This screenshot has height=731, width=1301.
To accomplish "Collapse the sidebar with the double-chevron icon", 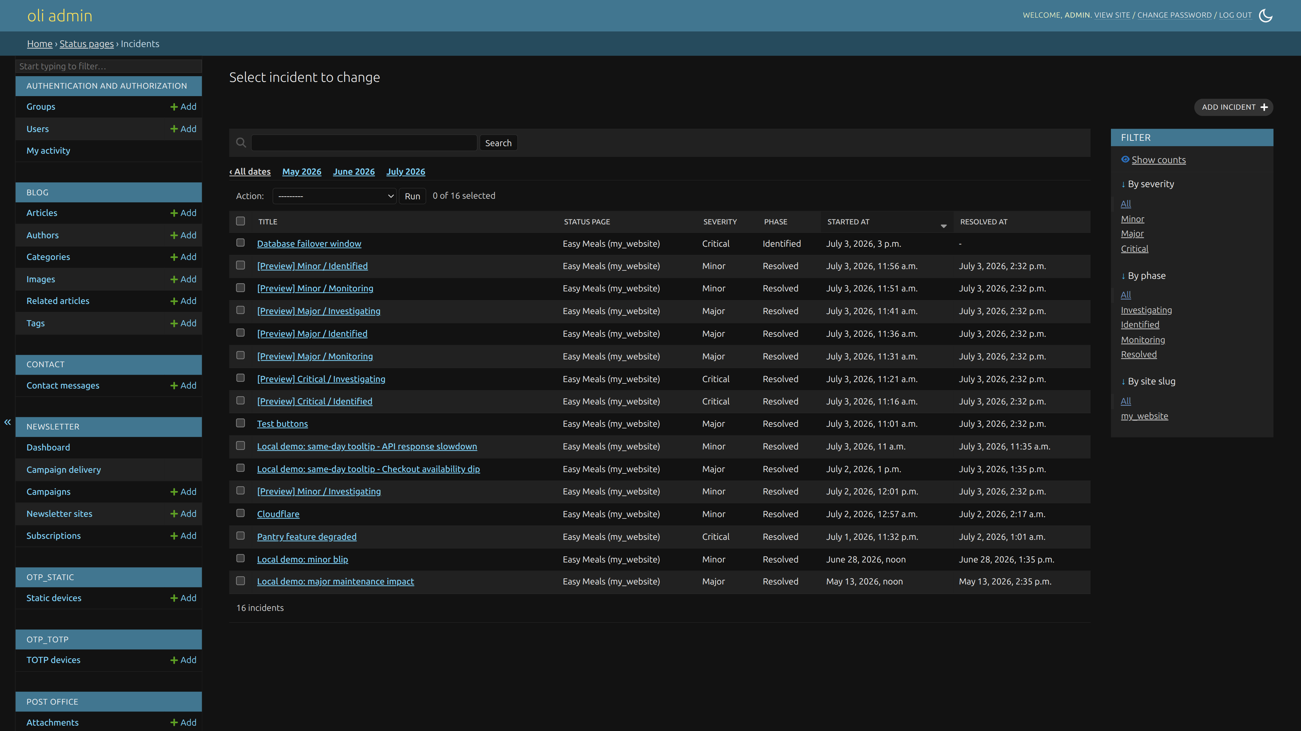I will [x=7, y=422].
